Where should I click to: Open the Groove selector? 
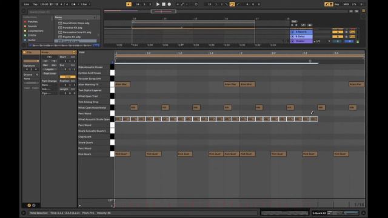(31, 79)
